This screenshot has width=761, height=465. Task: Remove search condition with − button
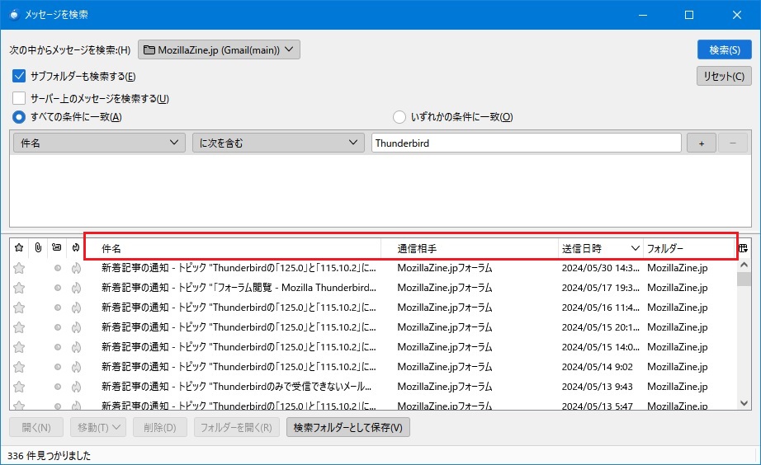pyautogui.click(x=733, y=143)
